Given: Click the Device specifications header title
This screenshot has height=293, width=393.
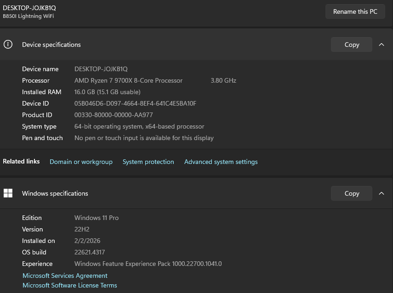Looking at the screenshot, I should (x=51, y=45).
